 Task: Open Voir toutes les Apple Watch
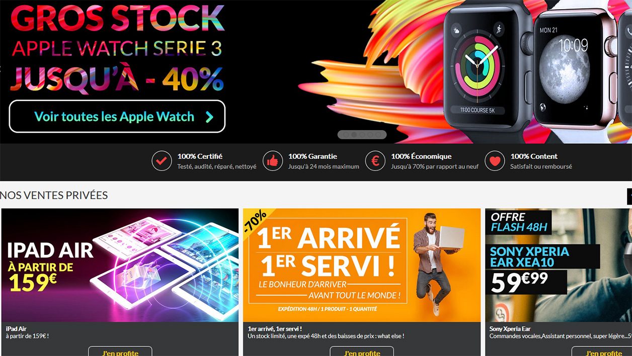[x=117, y=117]
